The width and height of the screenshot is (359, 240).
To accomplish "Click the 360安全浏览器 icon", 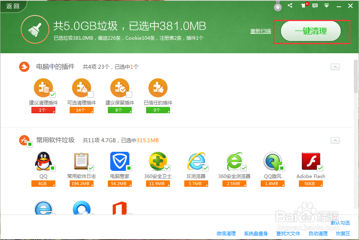I will pyautogui.click(x=234, y=162).
